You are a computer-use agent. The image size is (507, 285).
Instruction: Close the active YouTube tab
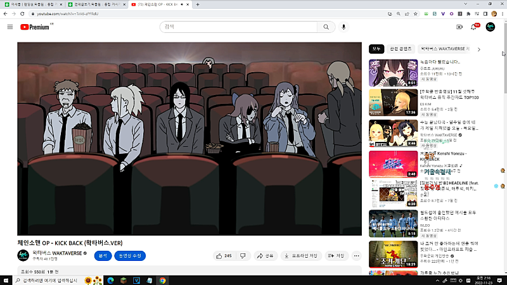point(188,4)
